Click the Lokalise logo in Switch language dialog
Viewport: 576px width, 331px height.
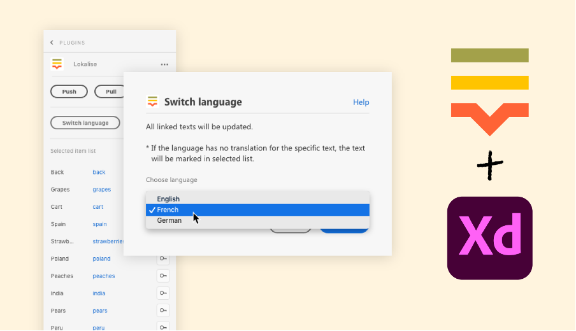coord(152,101)
